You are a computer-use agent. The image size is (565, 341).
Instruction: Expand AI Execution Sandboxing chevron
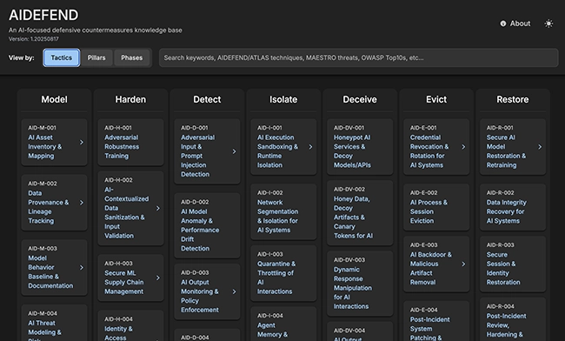310,147
